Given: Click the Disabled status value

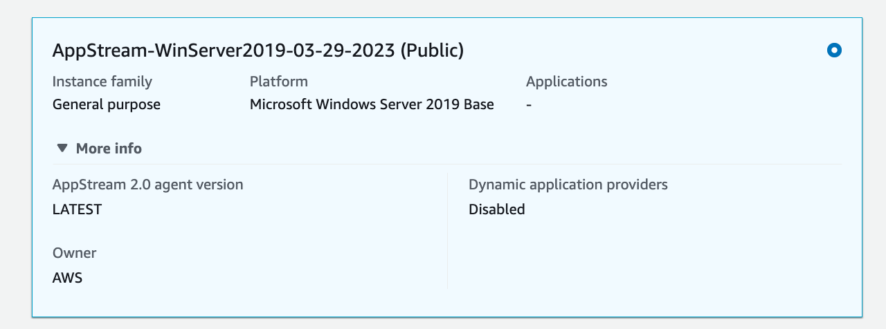Looking at the screenshot, I should click(x=496, y=209).
